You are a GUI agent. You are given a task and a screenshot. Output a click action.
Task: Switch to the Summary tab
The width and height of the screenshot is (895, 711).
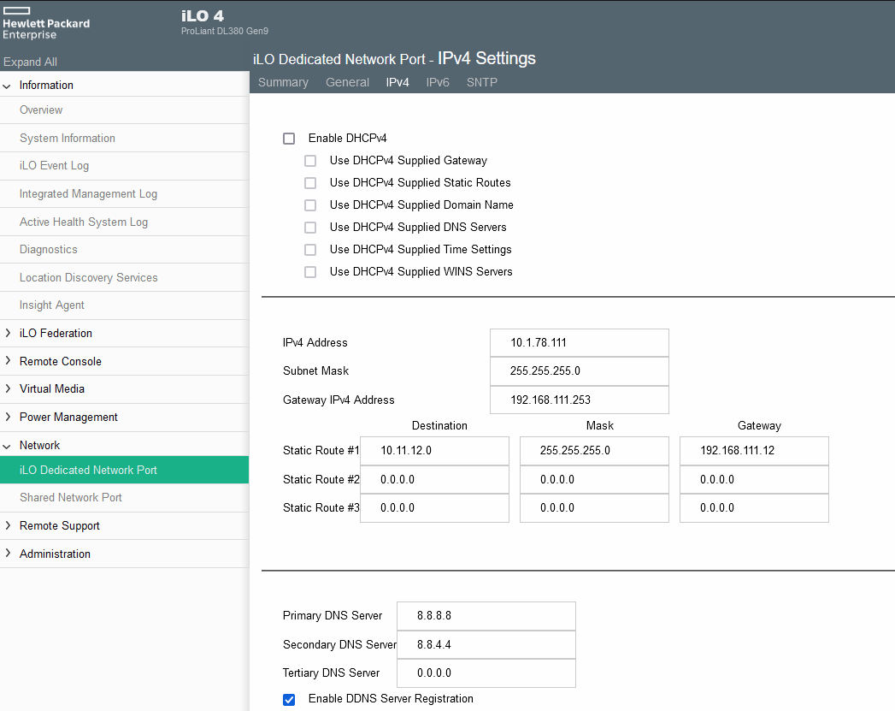click(x=283, y=82)
